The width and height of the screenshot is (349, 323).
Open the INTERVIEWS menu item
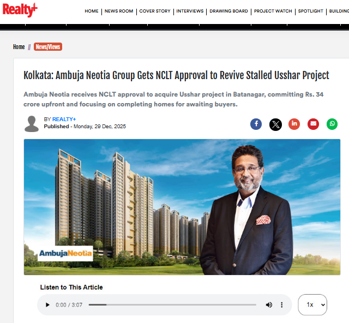click(190, 11)
